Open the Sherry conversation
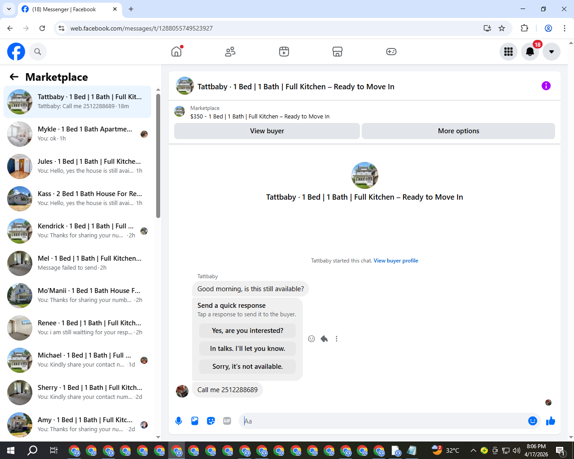This screenshot has height=459, width=574. (x=78, y=393)
